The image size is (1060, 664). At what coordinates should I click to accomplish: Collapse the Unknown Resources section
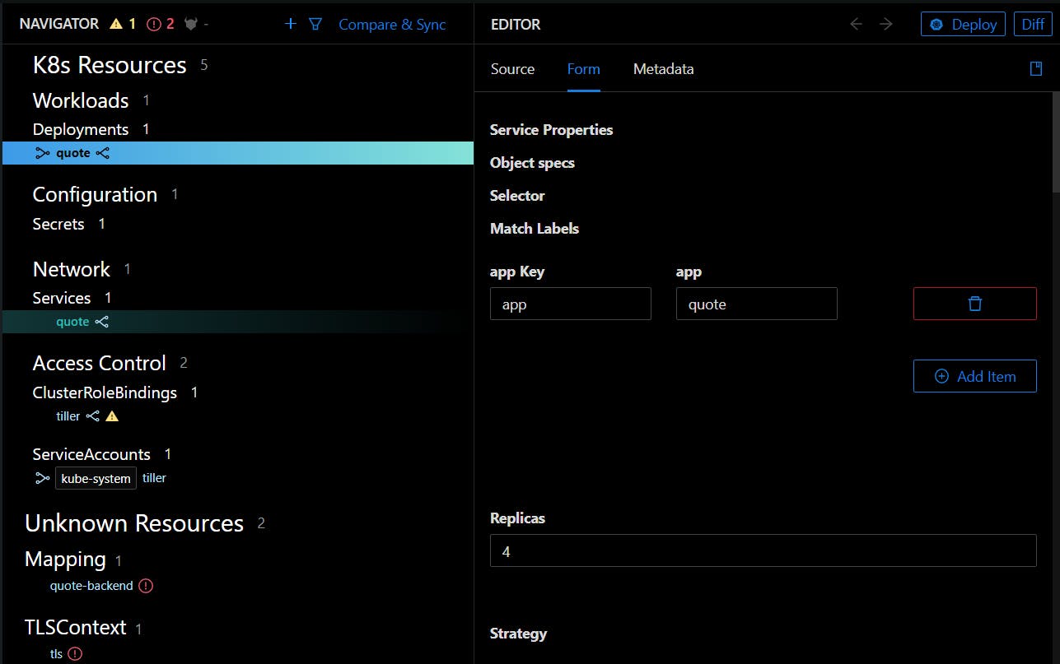(x=134, y=523)
